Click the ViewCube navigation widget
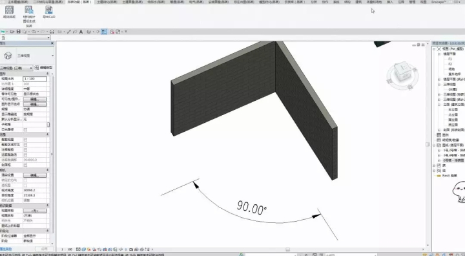The height and width of the screenshot is (256, 465). pyautogui.click(x=402, y=75)
